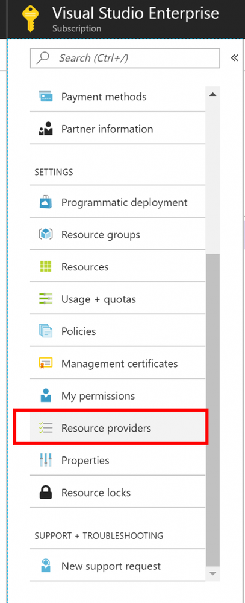Screen dimensions: 245x603
Task: Select Resource providers menu item
Action: point(118,428)
